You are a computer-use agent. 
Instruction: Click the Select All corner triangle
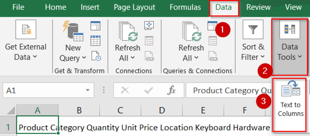pyautogui.click(x=11, y=110)
